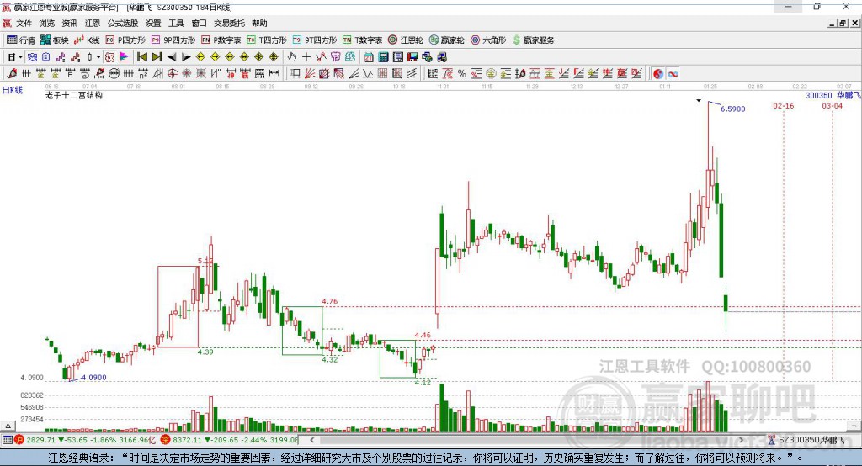
Task: Open the P四方形 square tool
Action: [125, 40]
